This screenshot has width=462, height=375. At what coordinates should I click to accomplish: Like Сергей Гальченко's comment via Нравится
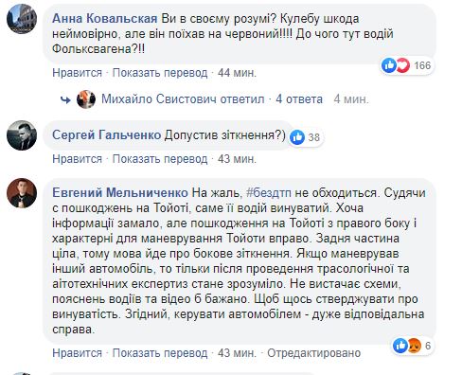(x=78, y=159)
